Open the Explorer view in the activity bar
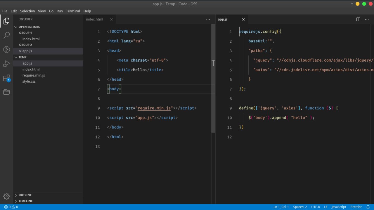The width and height of the screenshot is (374, 210). pyautogui.click(x=6, y=21)
